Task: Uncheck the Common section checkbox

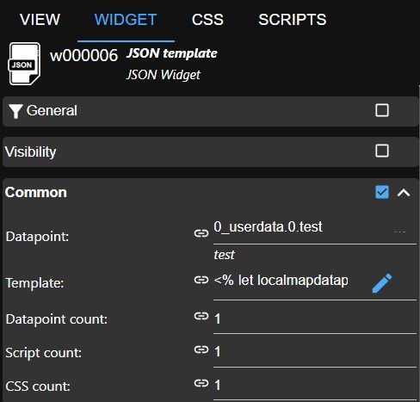Action: (382, 192)
